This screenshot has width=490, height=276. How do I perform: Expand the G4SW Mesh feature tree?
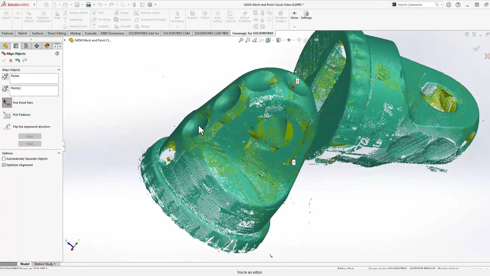click(65, 40)
